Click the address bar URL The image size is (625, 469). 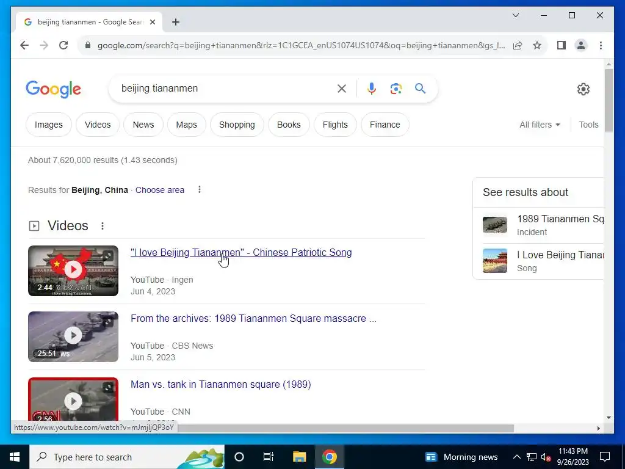click(x=301, y=45)
